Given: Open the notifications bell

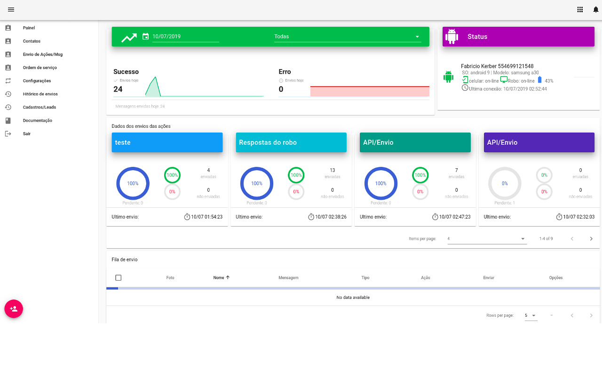Looking at the screenshot, I should pos(596,9).
